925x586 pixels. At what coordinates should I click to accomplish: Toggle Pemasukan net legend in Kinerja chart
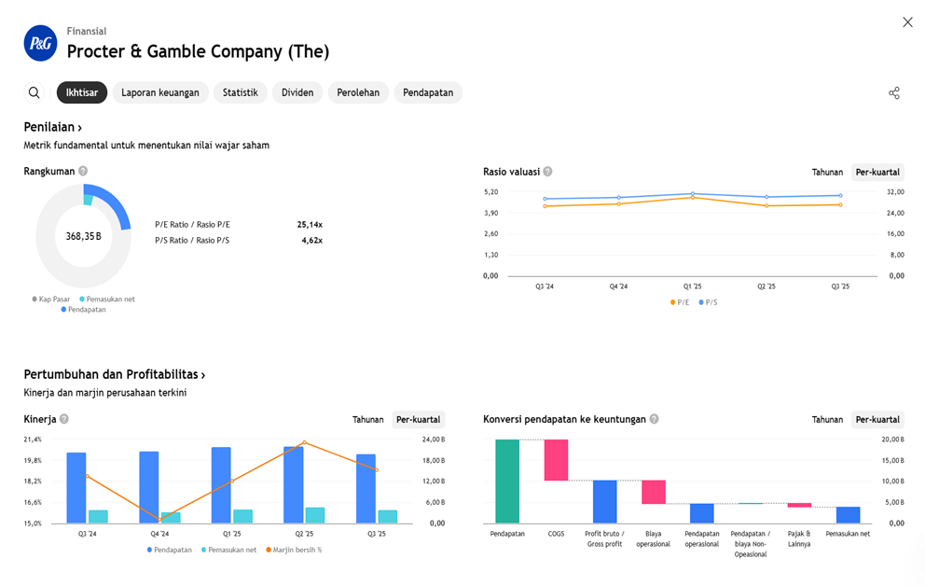click(228, 550)
